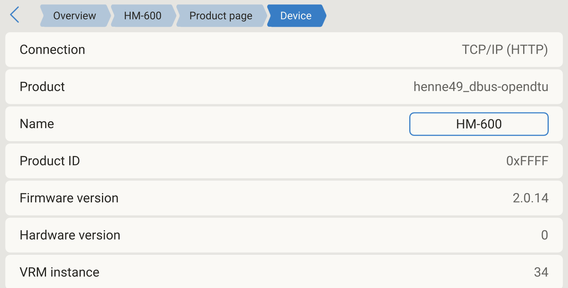The image size is (568, 288).
Task: Go to the Overview breadcrumb
Action: click(x=74, y=16)
